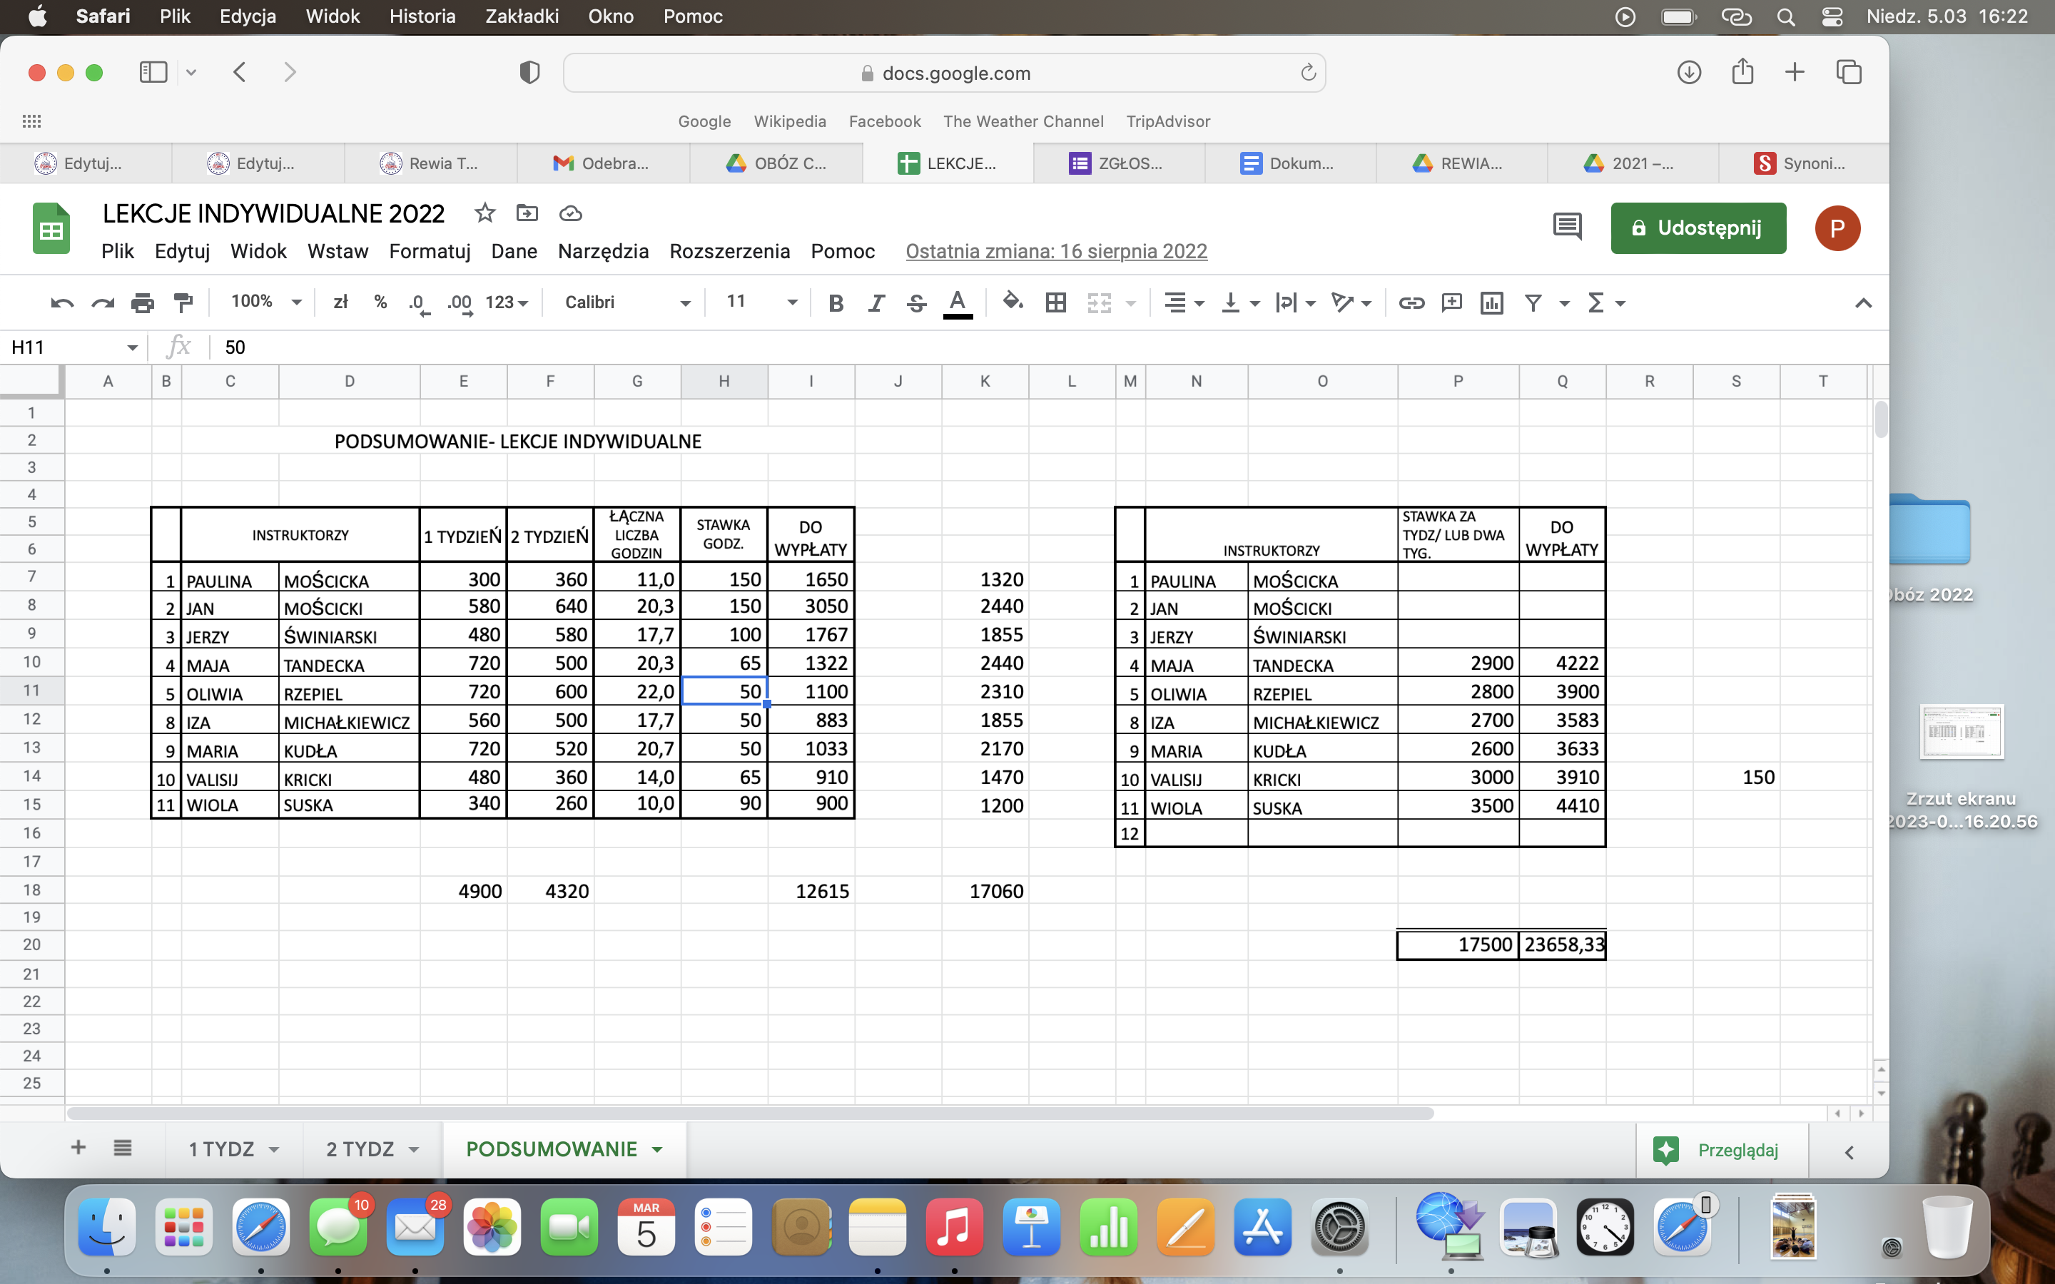The image size is (2055, 1284).
Task: Insert a comment from toolbar
Action: (1452, 302)
